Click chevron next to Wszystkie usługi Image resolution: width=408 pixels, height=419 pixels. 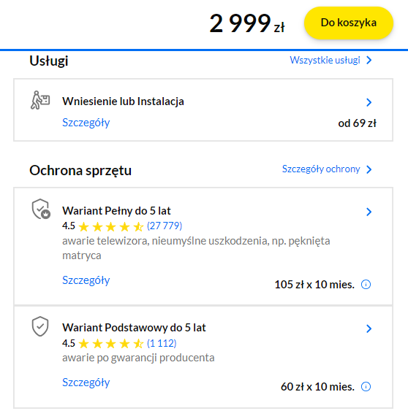tap(369, 60)
